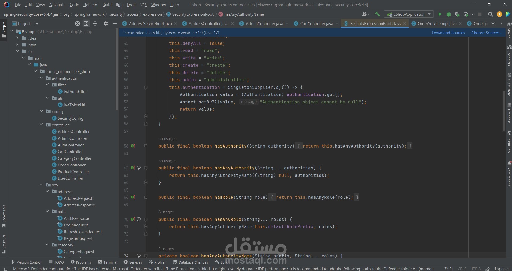Viewport: 512px width, 271px height.
Task: Open the AI Assistant tool window
Action: (x=509, y=84)
